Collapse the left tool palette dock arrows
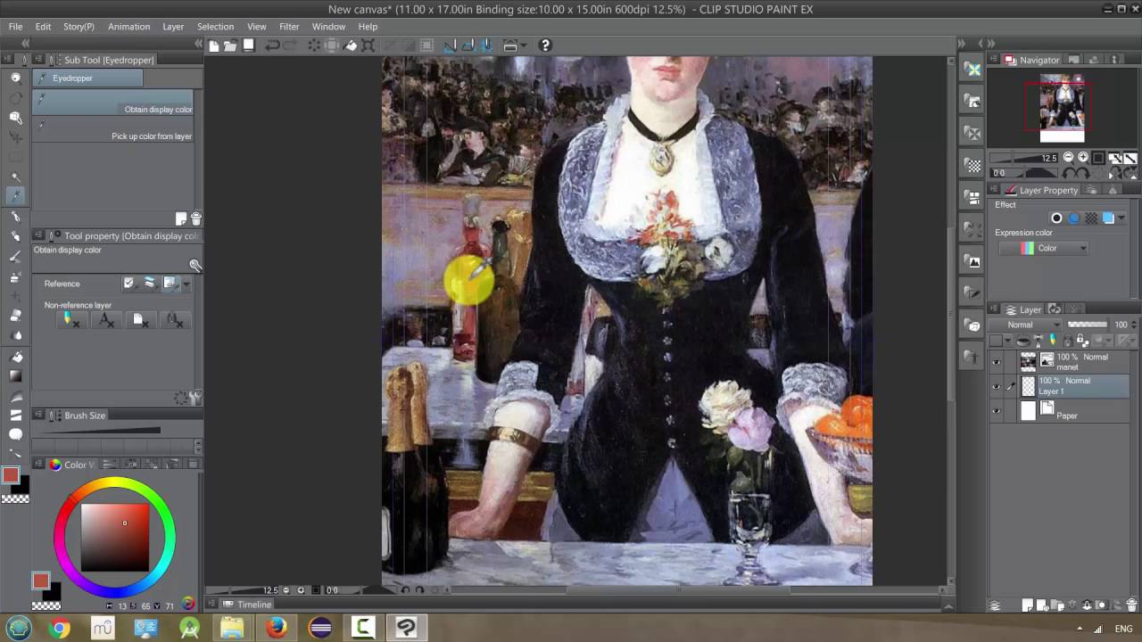This screenshot has height=642, width=1142. tap(25, 43)
